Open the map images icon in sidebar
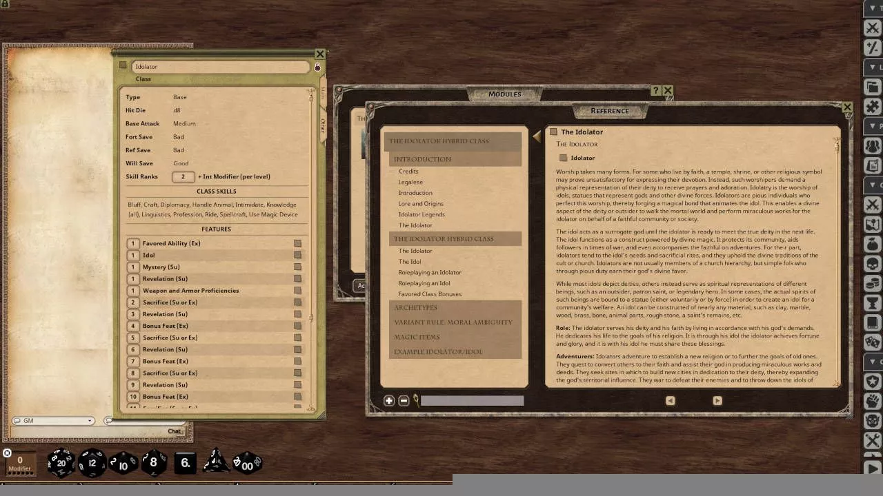This screenshot has height=496, width=883. point(873,225)
